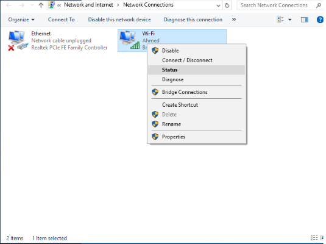Focus the Search Network Connections field
The image size is (326, 244).
click(277, 5)
